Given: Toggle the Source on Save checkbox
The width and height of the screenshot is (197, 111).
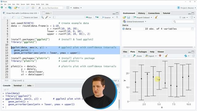Looking at the screenshot, I should point(22,17).
